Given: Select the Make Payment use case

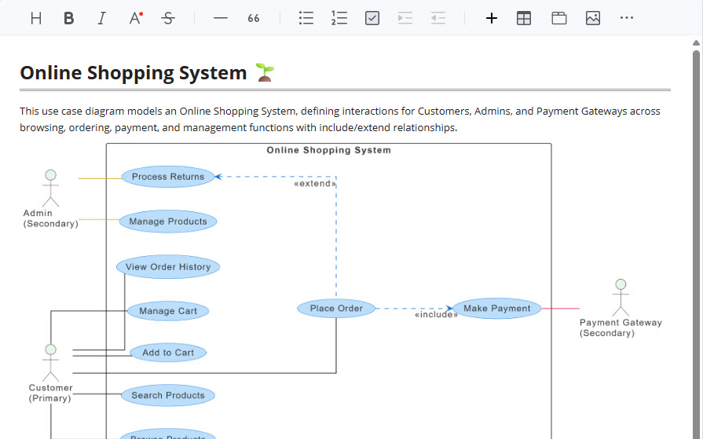Looking at the screenshot, I should [x=496, y=309].
